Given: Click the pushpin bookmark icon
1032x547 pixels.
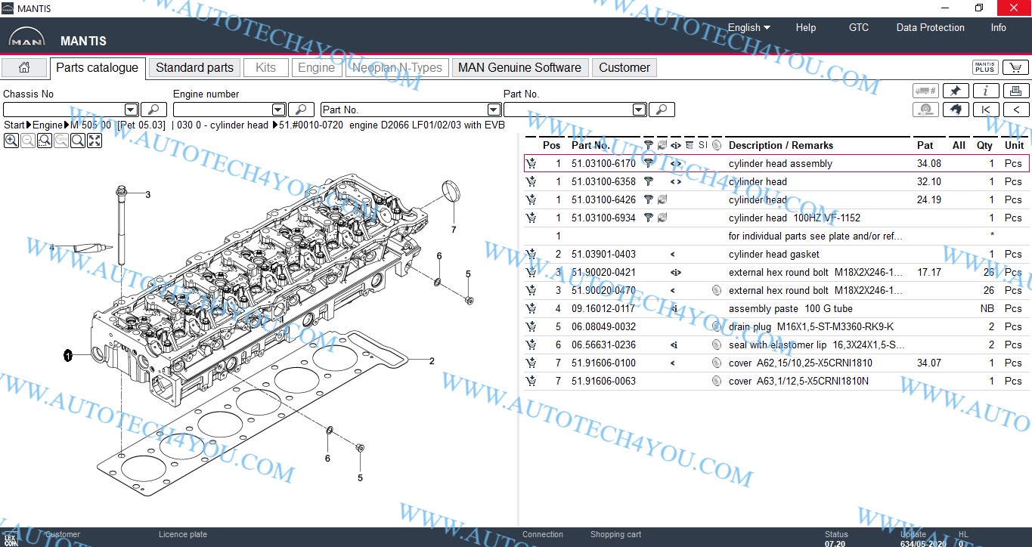Looking at the screenshot, I should pyautogui.click(x=956, y=91).
